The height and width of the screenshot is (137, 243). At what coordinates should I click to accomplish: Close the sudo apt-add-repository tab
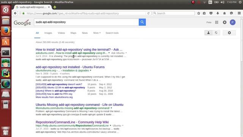click(x=49, y=7)
